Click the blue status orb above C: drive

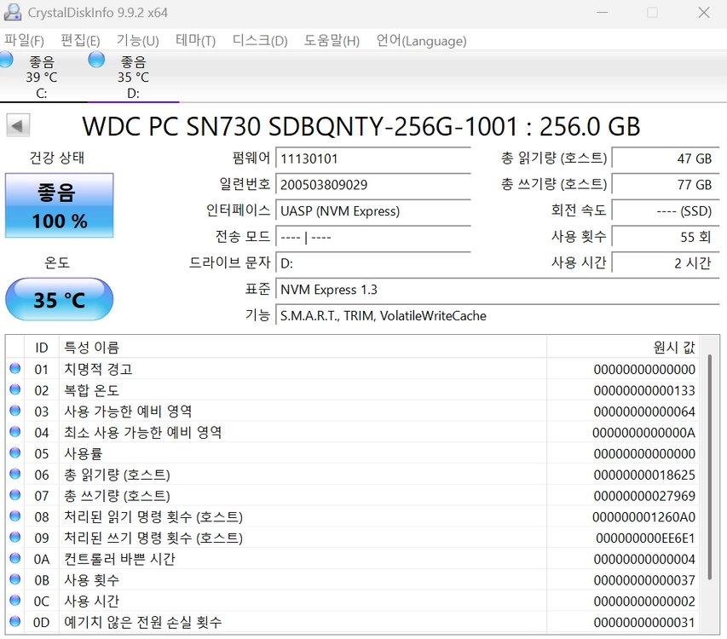pos(6,60)
